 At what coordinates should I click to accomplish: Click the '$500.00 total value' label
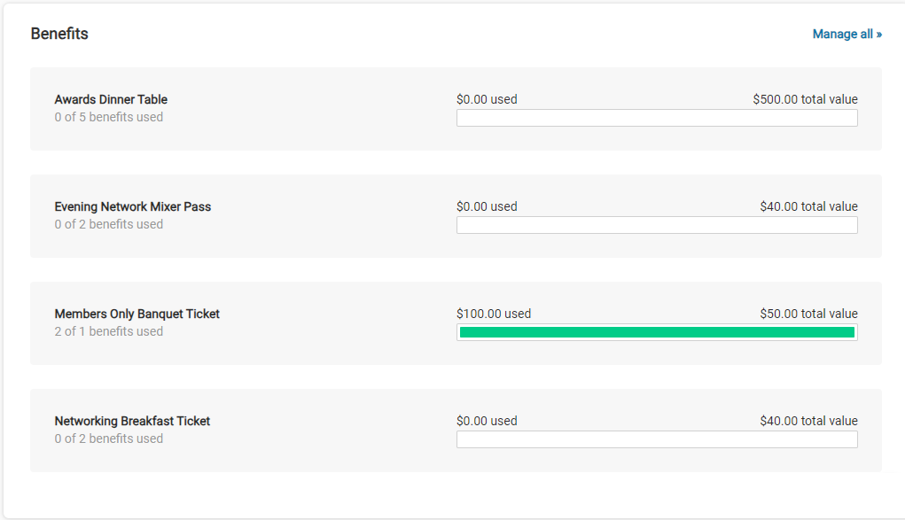click(805, 100)
